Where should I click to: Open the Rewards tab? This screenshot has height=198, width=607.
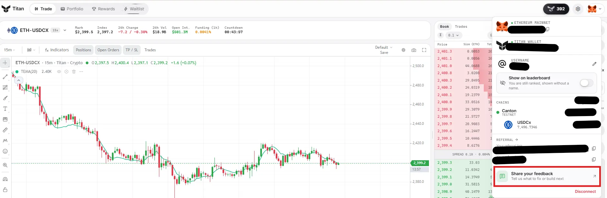click(104, 9)
